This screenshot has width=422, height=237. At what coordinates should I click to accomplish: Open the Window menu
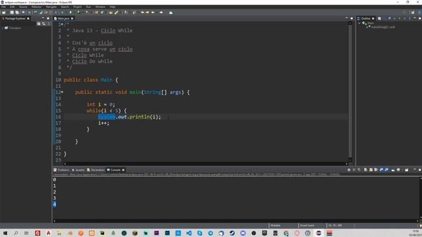100,7
